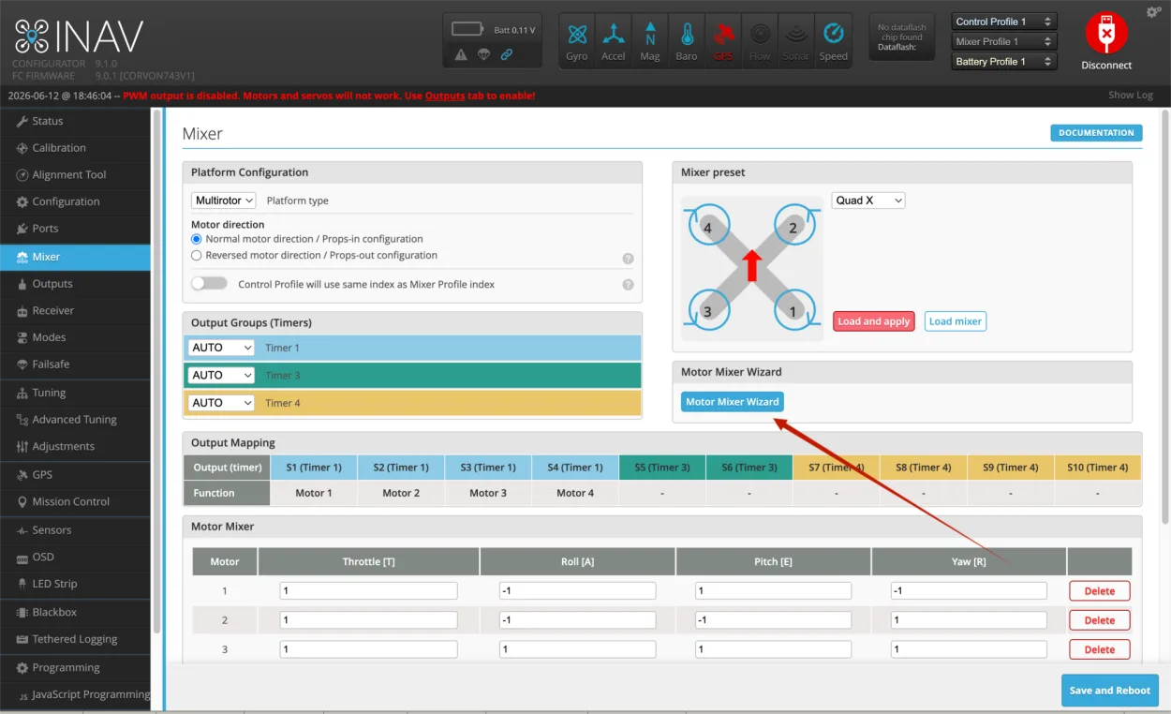
Task: Click the Mag sensor status icon
Action: pos(650,40)
